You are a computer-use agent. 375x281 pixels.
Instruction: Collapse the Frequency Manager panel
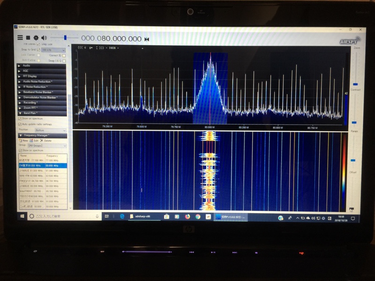(42, 135)
